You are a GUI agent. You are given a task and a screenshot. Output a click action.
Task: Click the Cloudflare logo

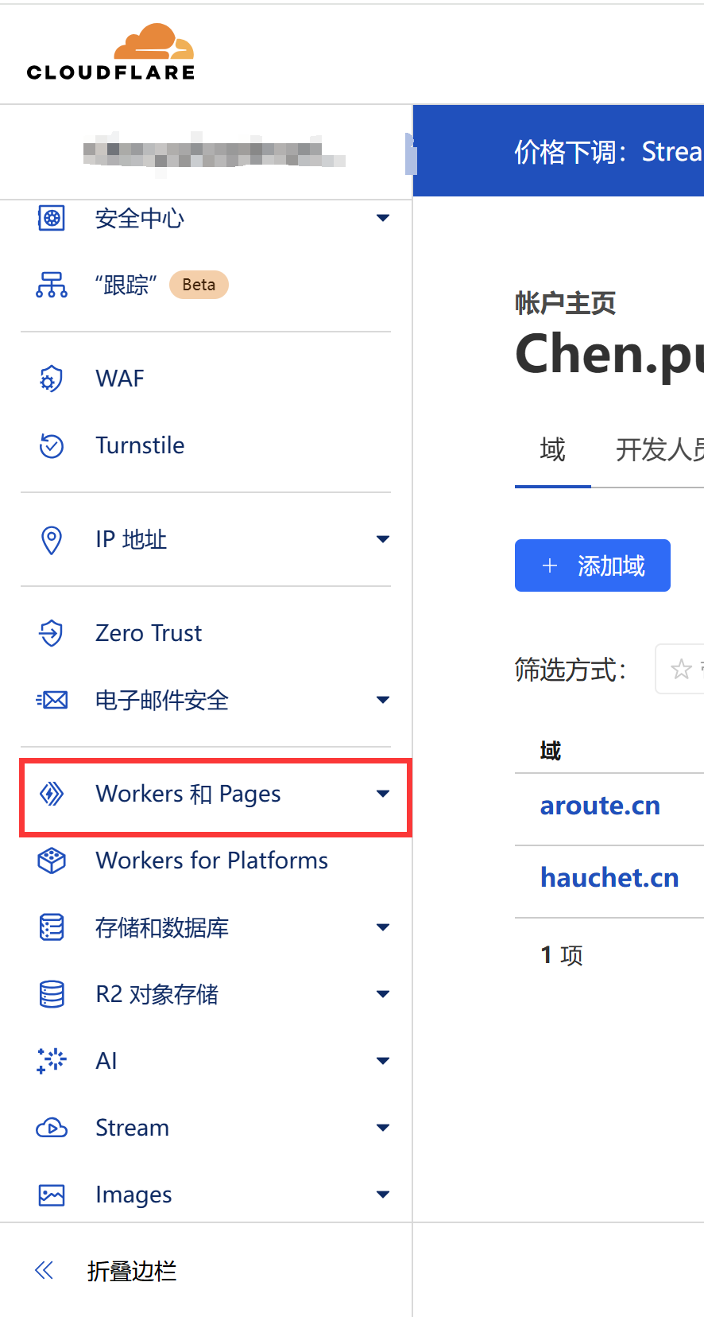click(x=110, y=52)
